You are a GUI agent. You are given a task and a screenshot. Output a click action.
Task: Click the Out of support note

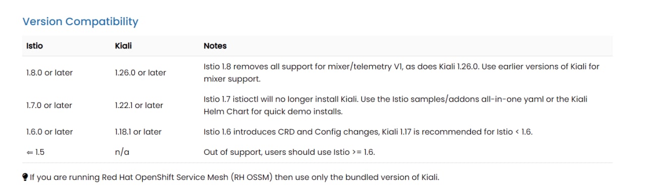tap(289, 152)
